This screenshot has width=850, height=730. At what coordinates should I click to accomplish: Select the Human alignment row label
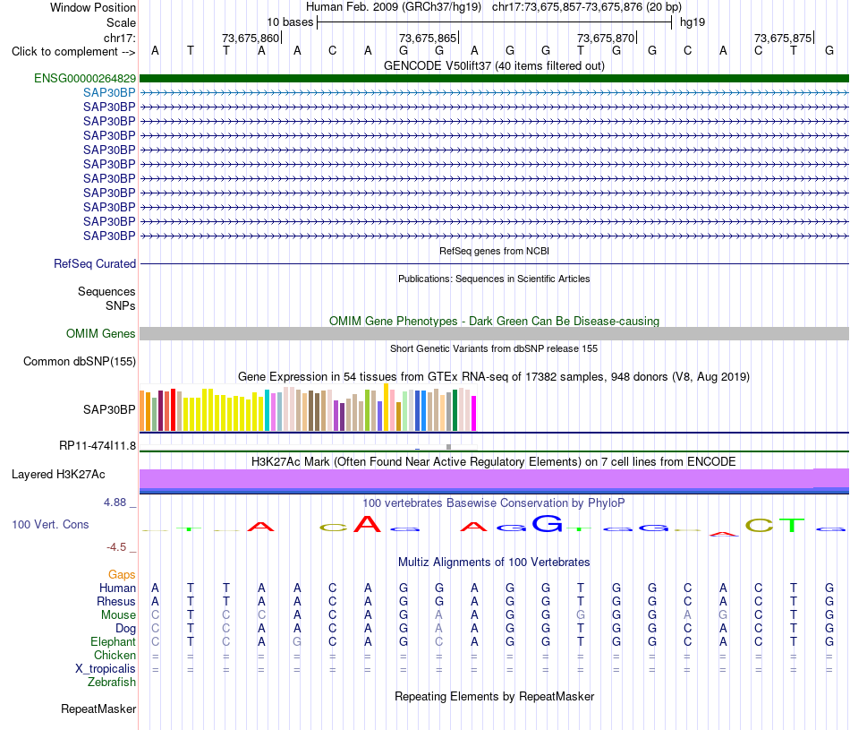(117, 588)
